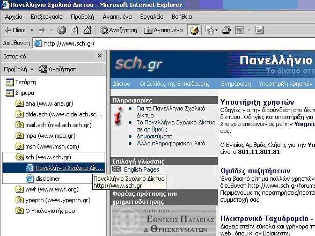This screenshot has width=315, height=236.
Task: Expand the ypepth (www.ypepth.gr) history folder
Action: pos(53,200)
